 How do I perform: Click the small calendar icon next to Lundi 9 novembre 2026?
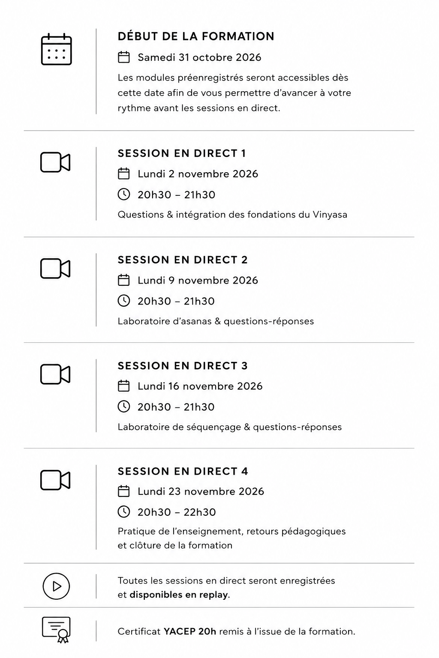pyautogui.click(x=124, y=280)
